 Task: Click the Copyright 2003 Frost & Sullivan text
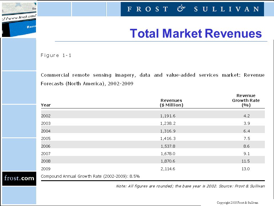pos(237,203)
